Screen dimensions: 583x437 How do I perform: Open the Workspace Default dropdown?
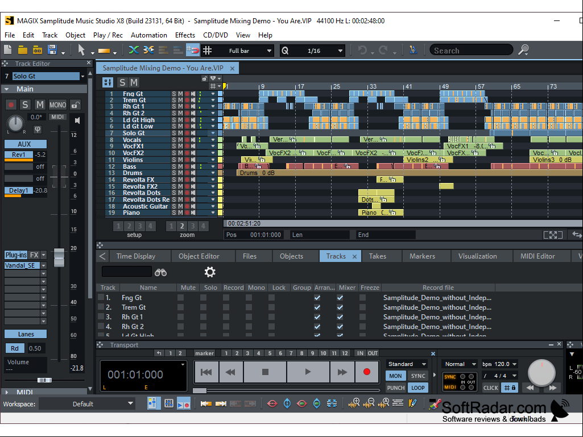tap(130, 403)
